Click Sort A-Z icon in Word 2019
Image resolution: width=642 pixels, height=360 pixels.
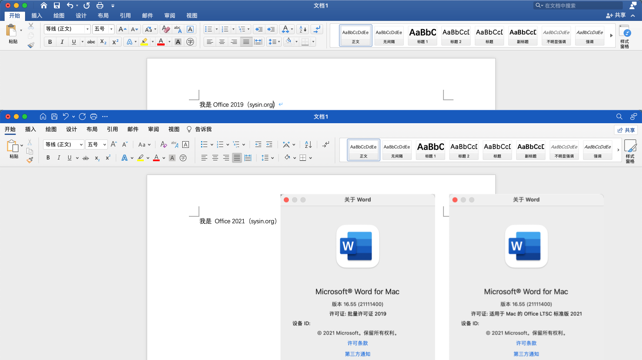point(303,29)
